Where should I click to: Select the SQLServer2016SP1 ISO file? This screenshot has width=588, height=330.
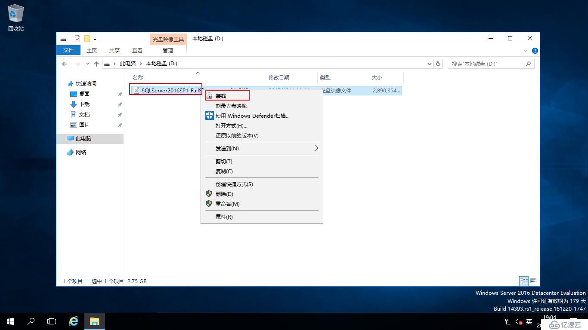167,91
